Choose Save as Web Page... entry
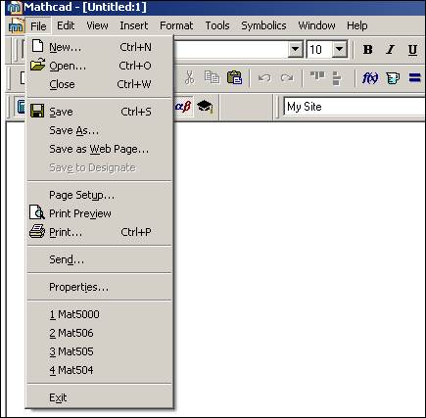Viewport: 426px width, 418px height. [x=99, y=149]
